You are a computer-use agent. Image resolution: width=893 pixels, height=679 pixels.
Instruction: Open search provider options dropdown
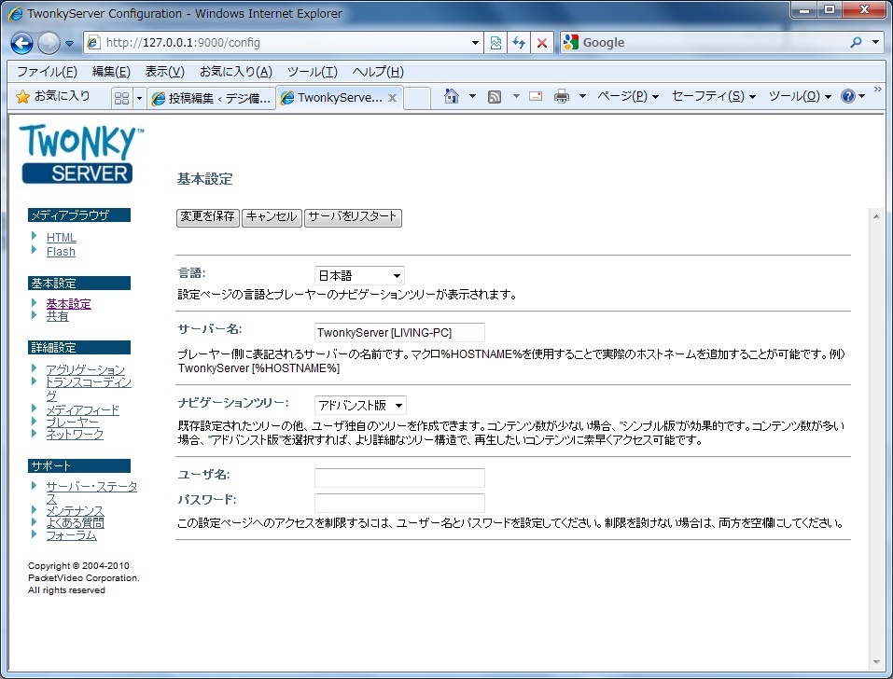click(875, 43)
